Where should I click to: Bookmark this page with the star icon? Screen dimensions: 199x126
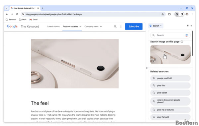tap(163, 14)
